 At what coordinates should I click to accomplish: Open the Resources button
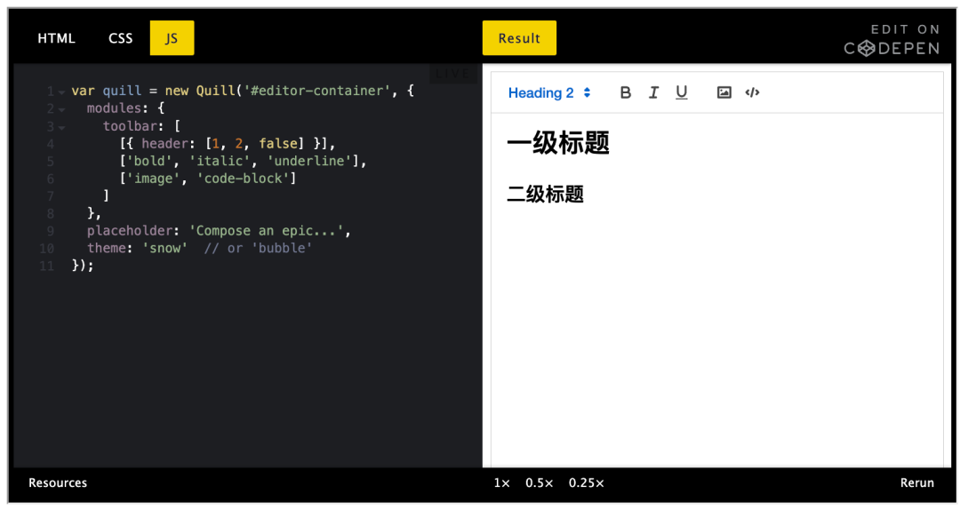(x=58, y=482)
